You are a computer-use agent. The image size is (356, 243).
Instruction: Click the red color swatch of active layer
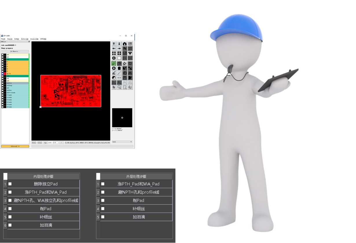[x=5, y=74]
